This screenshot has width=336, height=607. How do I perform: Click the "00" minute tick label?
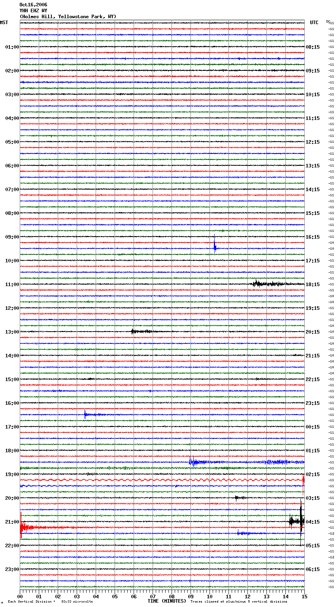20,596
